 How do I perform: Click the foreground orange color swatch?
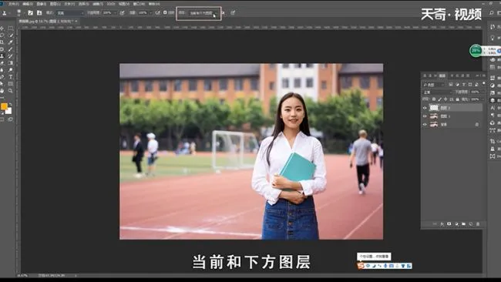click(x=4, y=106)
